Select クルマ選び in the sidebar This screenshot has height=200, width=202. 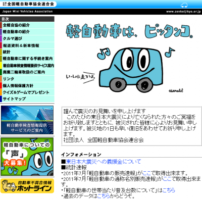tap(27, 38)
